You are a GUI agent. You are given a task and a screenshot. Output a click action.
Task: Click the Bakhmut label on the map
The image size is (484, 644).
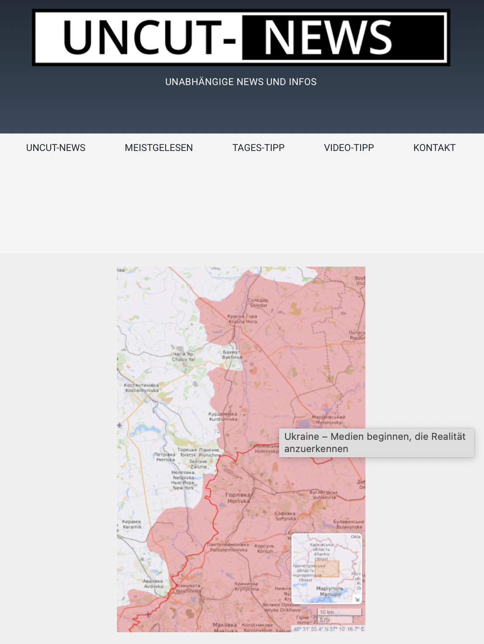coord(232,355)
